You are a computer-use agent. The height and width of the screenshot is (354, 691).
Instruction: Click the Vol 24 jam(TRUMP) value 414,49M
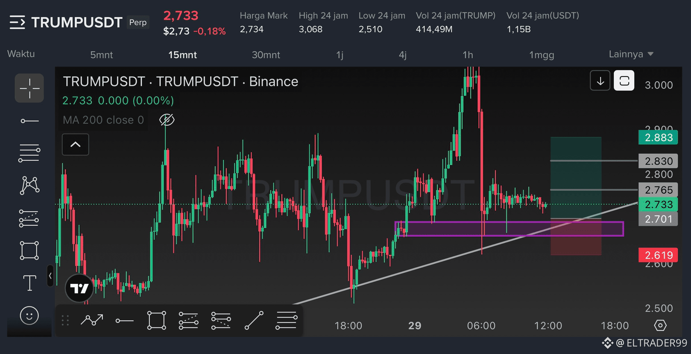[x=434, y=29]
